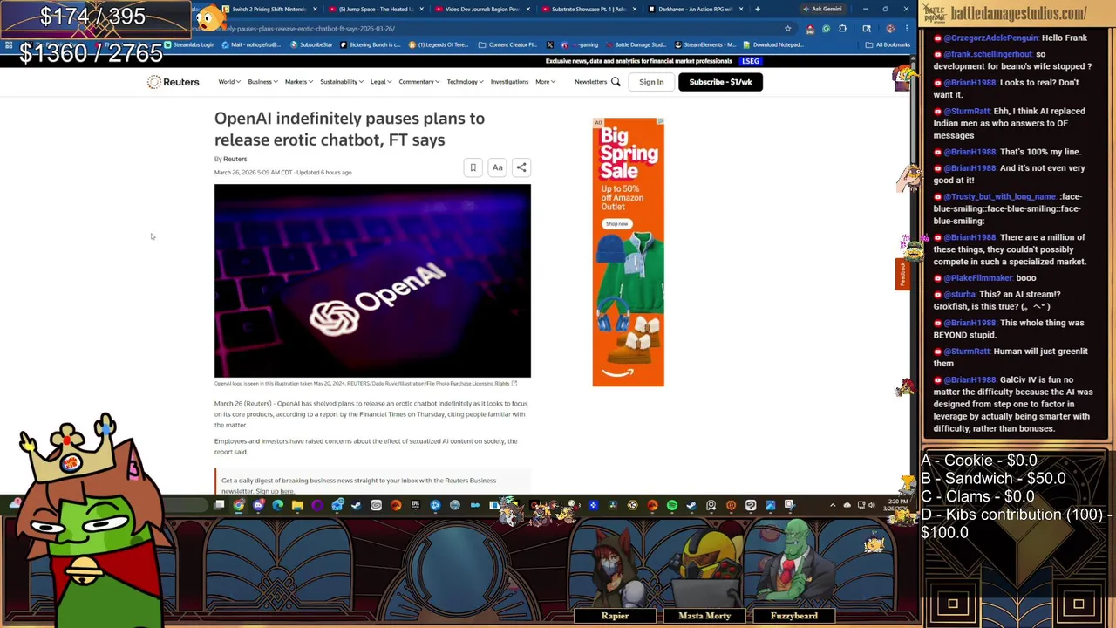Open the orange Feedback side tab
The width and height of the screenshot is (1116, 628).
[x=902, y=274]
